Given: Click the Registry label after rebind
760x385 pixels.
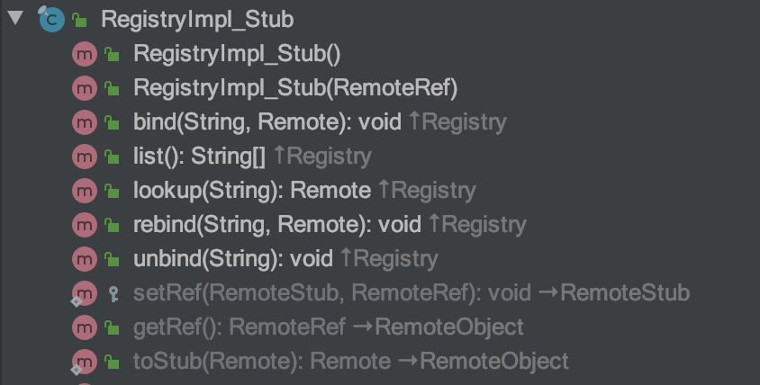Looking at the screenshot, I should pos(484,225).
